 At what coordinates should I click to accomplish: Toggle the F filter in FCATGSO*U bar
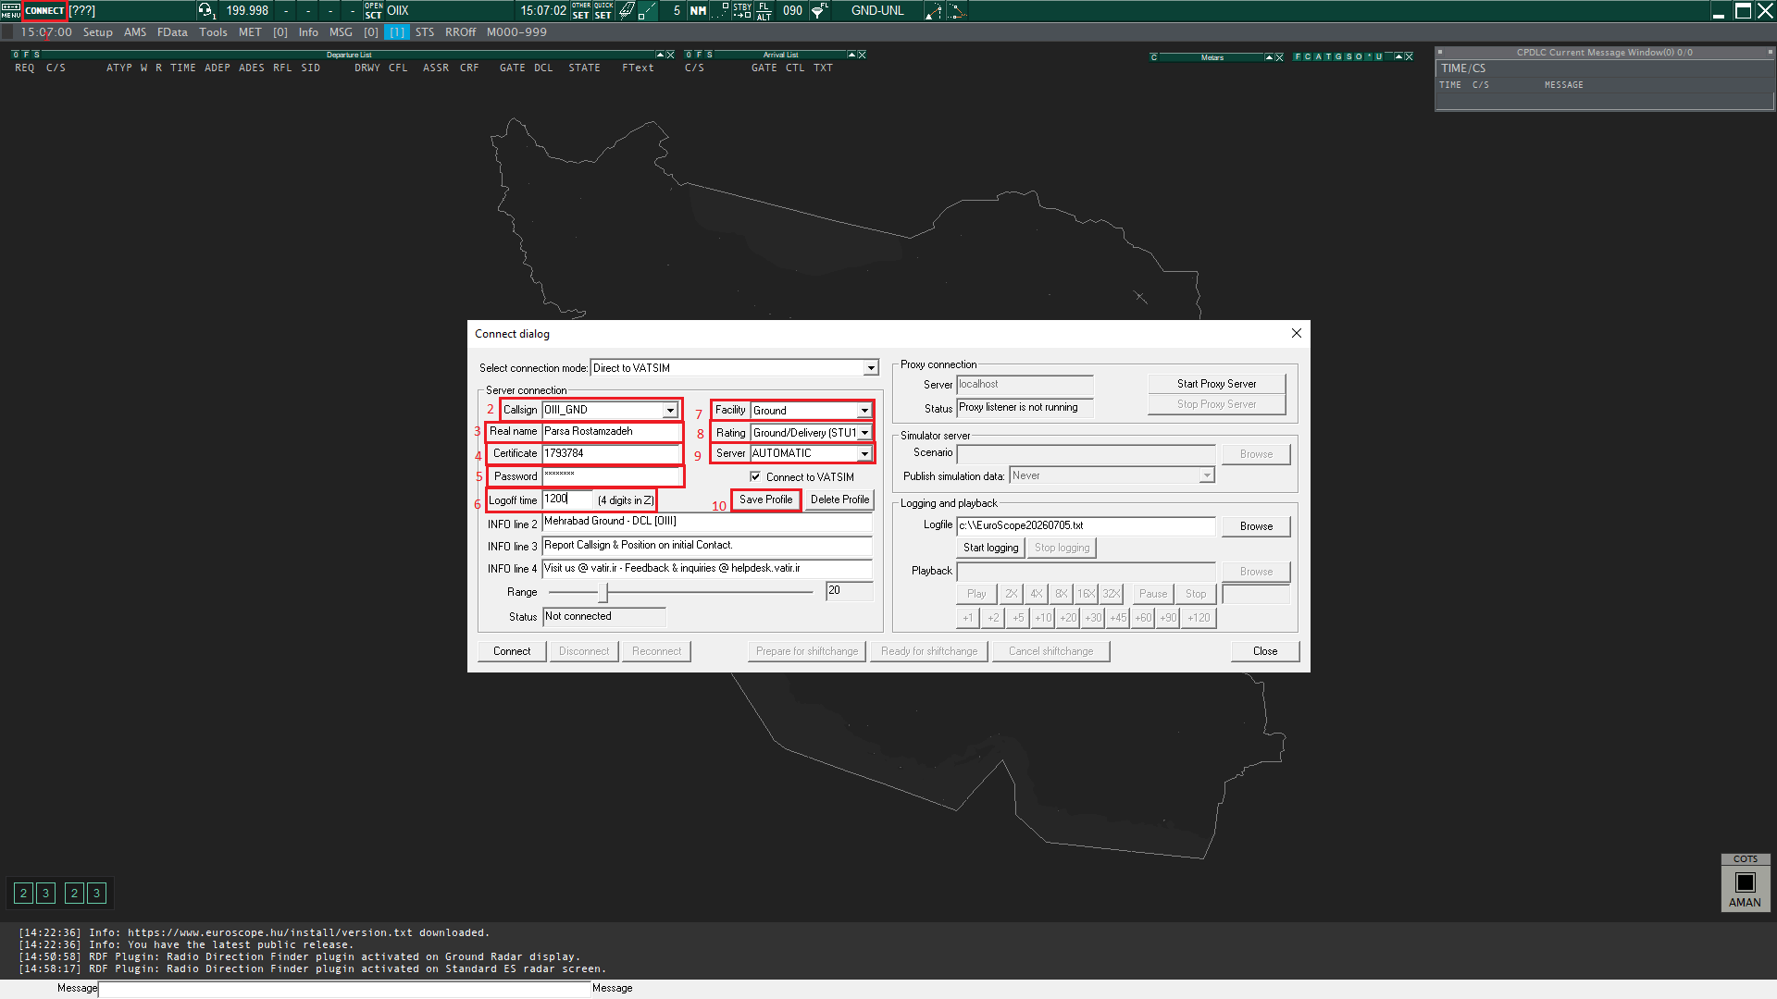pos(1298,56)
